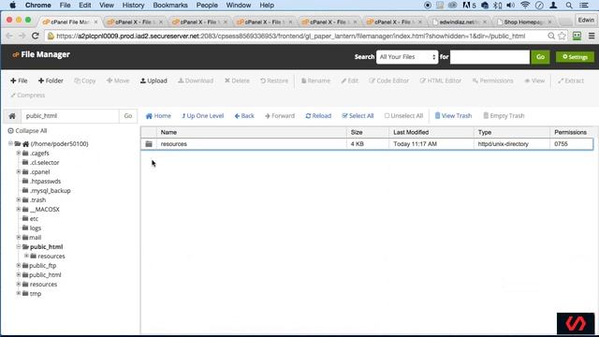Click the Compress toolbar button
Image resolution: width=599 pixels, height=337 pixels.
27,95
